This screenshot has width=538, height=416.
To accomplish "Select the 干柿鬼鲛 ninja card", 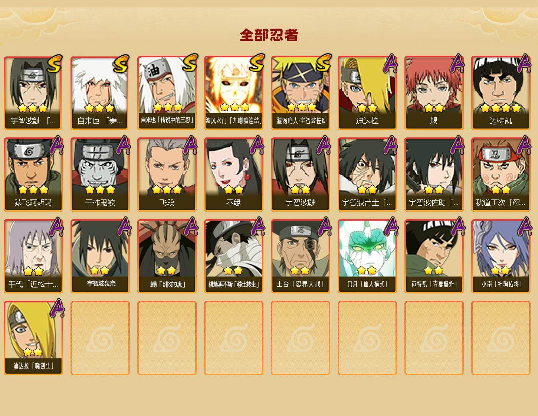I will 100,175.
